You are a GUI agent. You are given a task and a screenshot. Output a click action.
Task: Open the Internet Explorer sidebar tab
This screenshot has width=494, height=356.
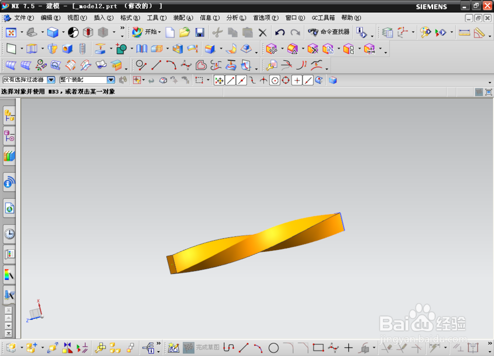coord(9,208)
